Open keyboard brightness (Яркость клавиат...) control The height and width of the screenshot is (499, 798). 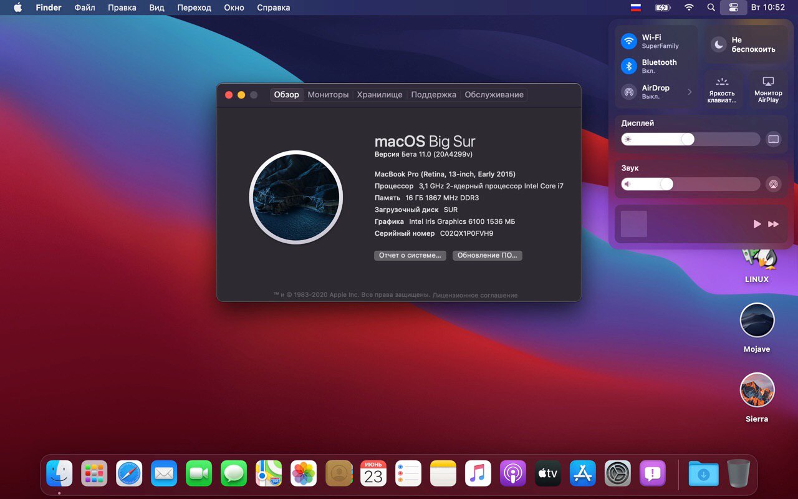pyautogui.click(x=722, y=90)
